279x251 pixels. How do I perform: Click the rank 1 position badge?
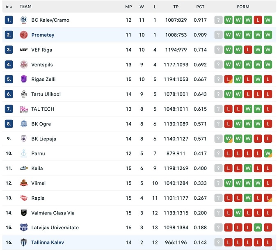pyautogui.click(x=9, y=20)
